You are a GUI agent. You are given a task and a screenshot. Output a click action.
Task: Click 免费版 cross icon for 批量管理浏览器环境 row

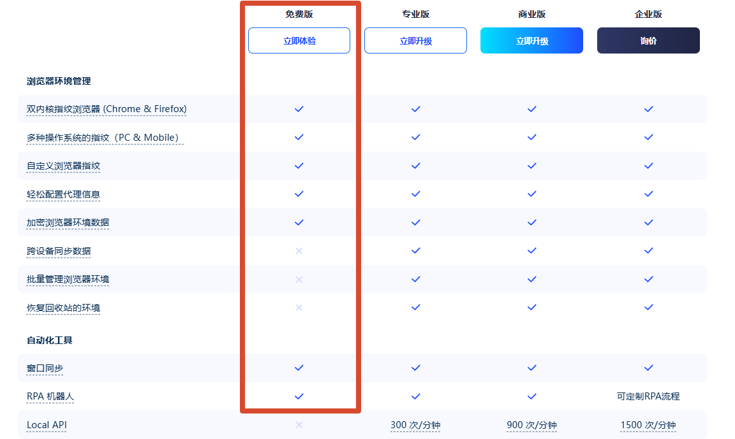point(299,280)
